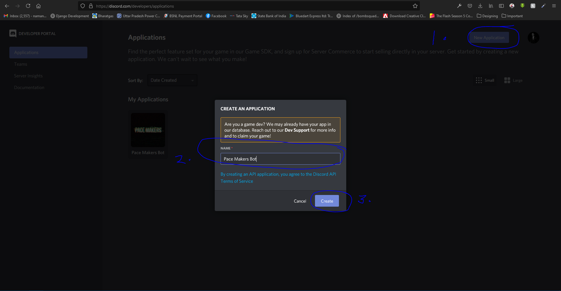
Task: Open the color picker pen extension
Action: click(543, 6)
